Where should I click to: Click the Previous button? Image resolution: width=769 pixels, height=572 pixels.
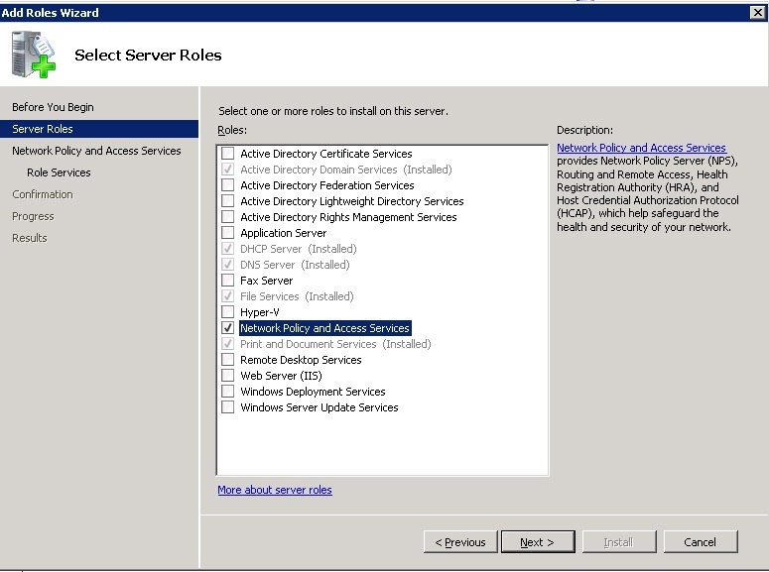coord(460,542)
